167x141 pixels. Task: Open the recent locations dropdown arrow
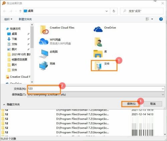pyautogui.click(x=16, y=11)
